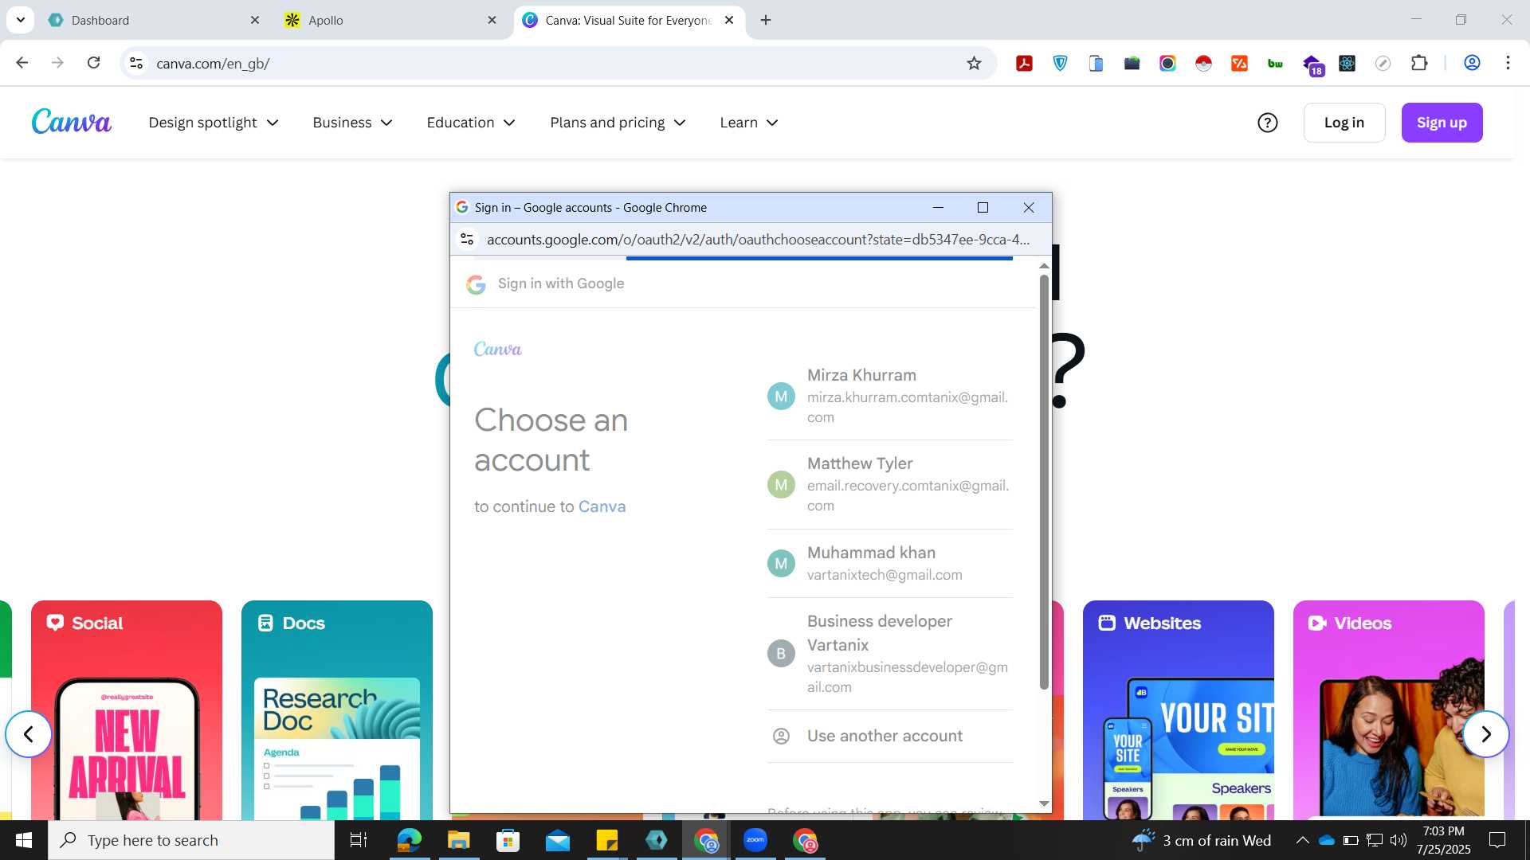Expand Education menu
The height and width of the screenshot is (860, 1530).
point(471,123)
